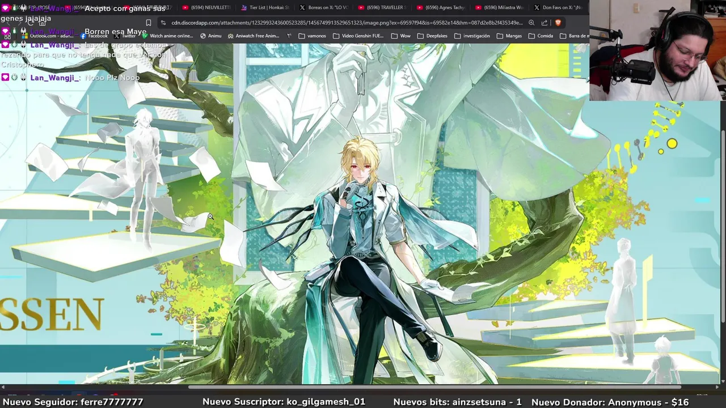This screenshot has width=726, height=408.
Task: Click the Nuevos bits: ainzsetsuna label
Action: coord(457,402)
